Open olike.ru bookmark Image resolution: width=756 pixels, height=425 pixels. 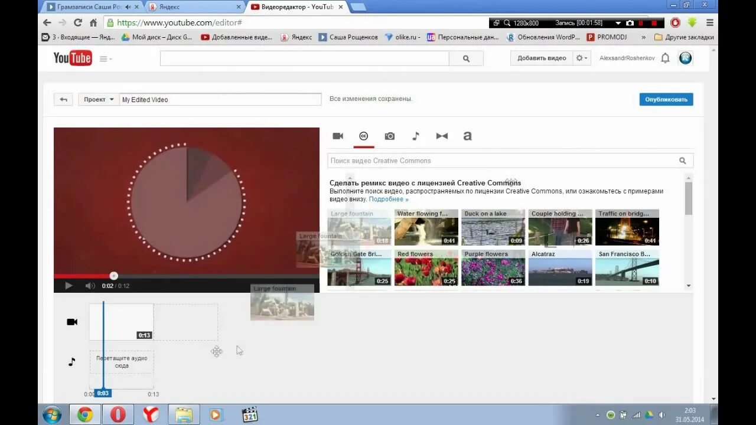tap(402, 37)
